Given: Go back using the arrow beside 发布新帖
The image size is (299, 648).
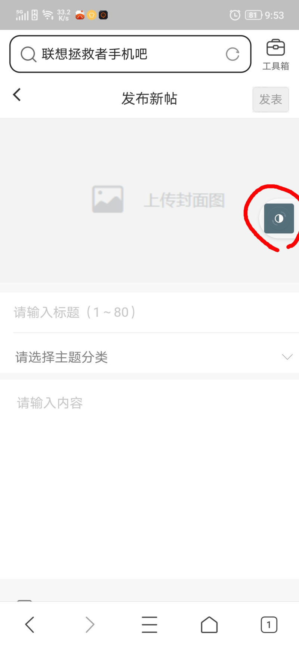Looking at the screenshot, I should click(x=17, y=95).
